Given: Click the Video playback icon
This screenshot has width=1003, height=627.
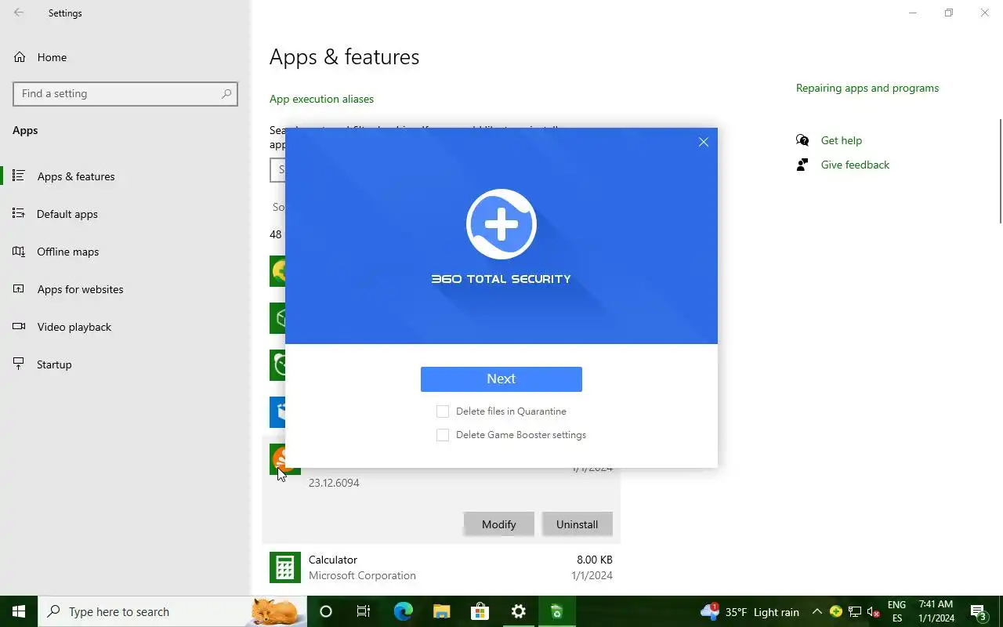Looking at the screenshot, I should pyautogui.click(x=19, y=326).
